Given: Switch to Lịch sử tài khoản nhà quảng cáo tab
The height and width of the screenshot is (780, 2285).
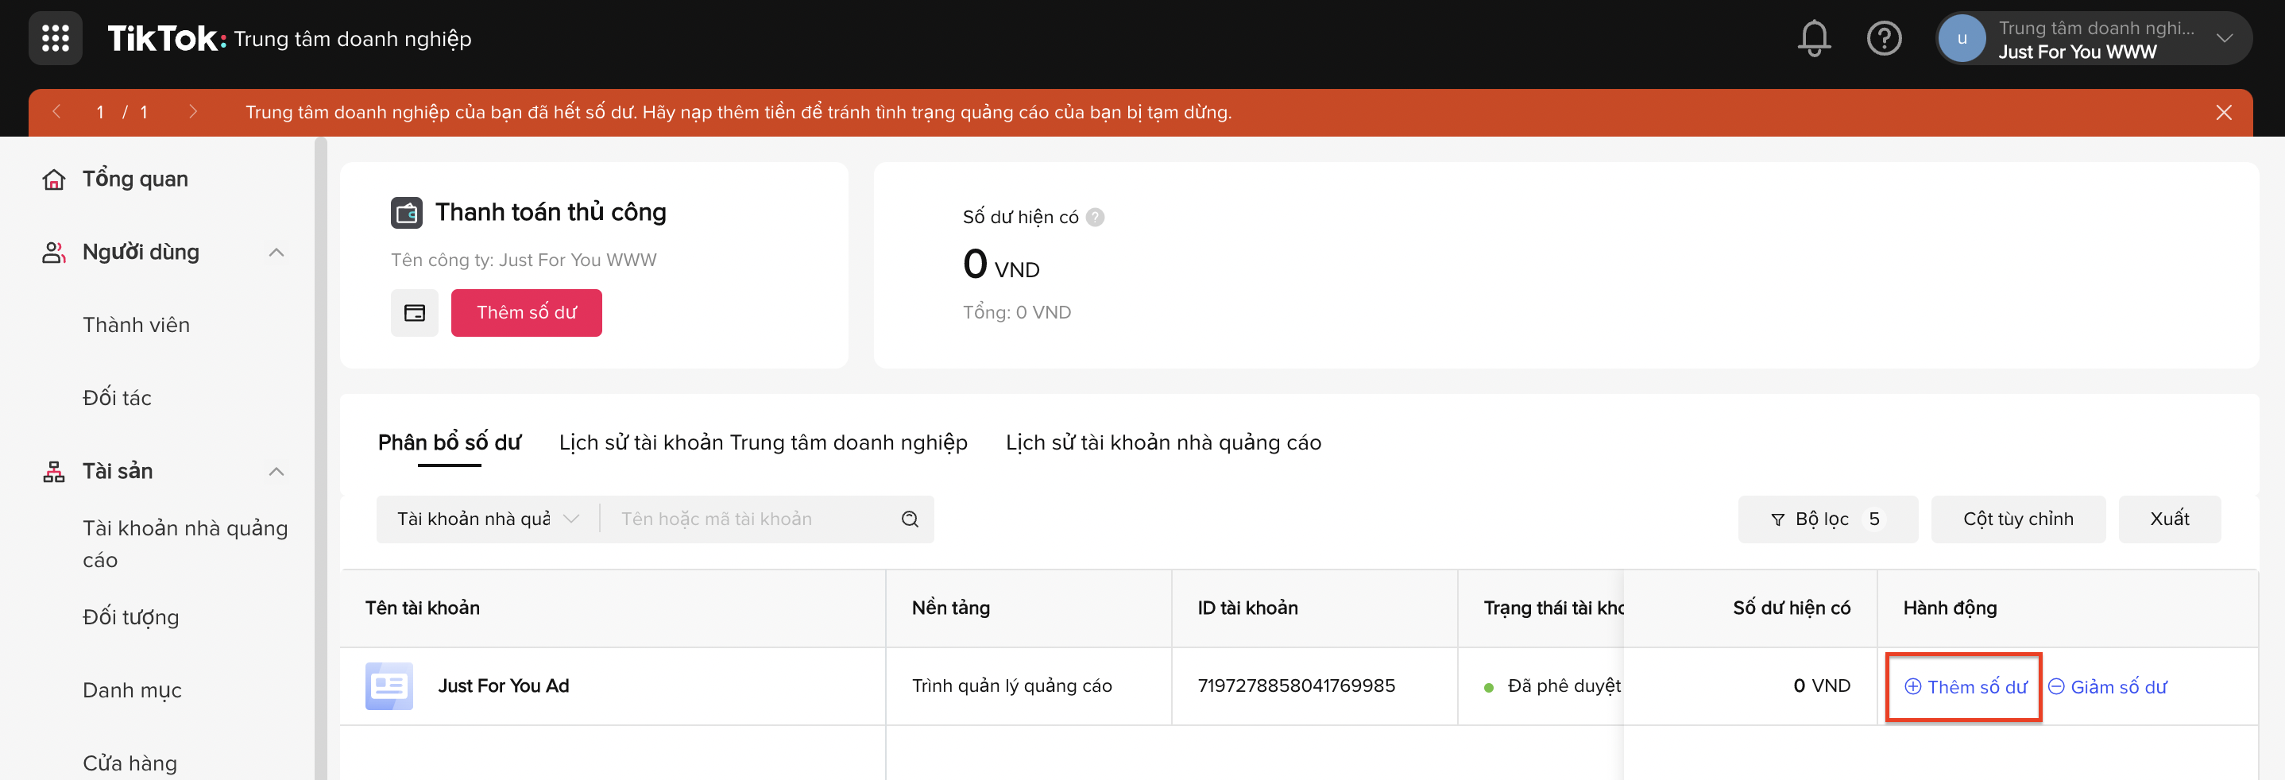Looking at the screenshot, I should click(1163, 442).
